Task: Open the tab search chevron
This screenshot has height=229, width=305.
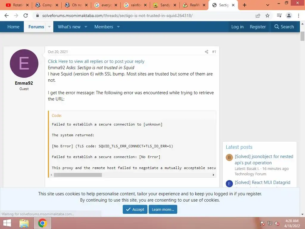Action: [x=268, y=5]
